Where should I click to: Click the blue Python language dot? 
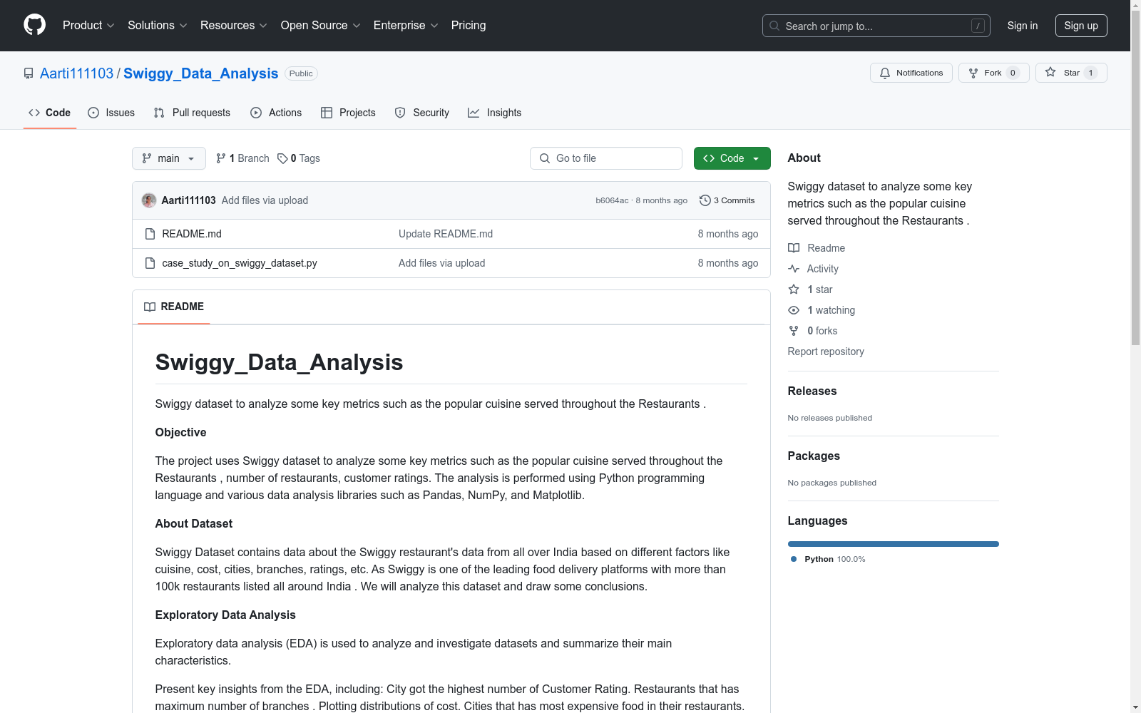coord(794,559)
